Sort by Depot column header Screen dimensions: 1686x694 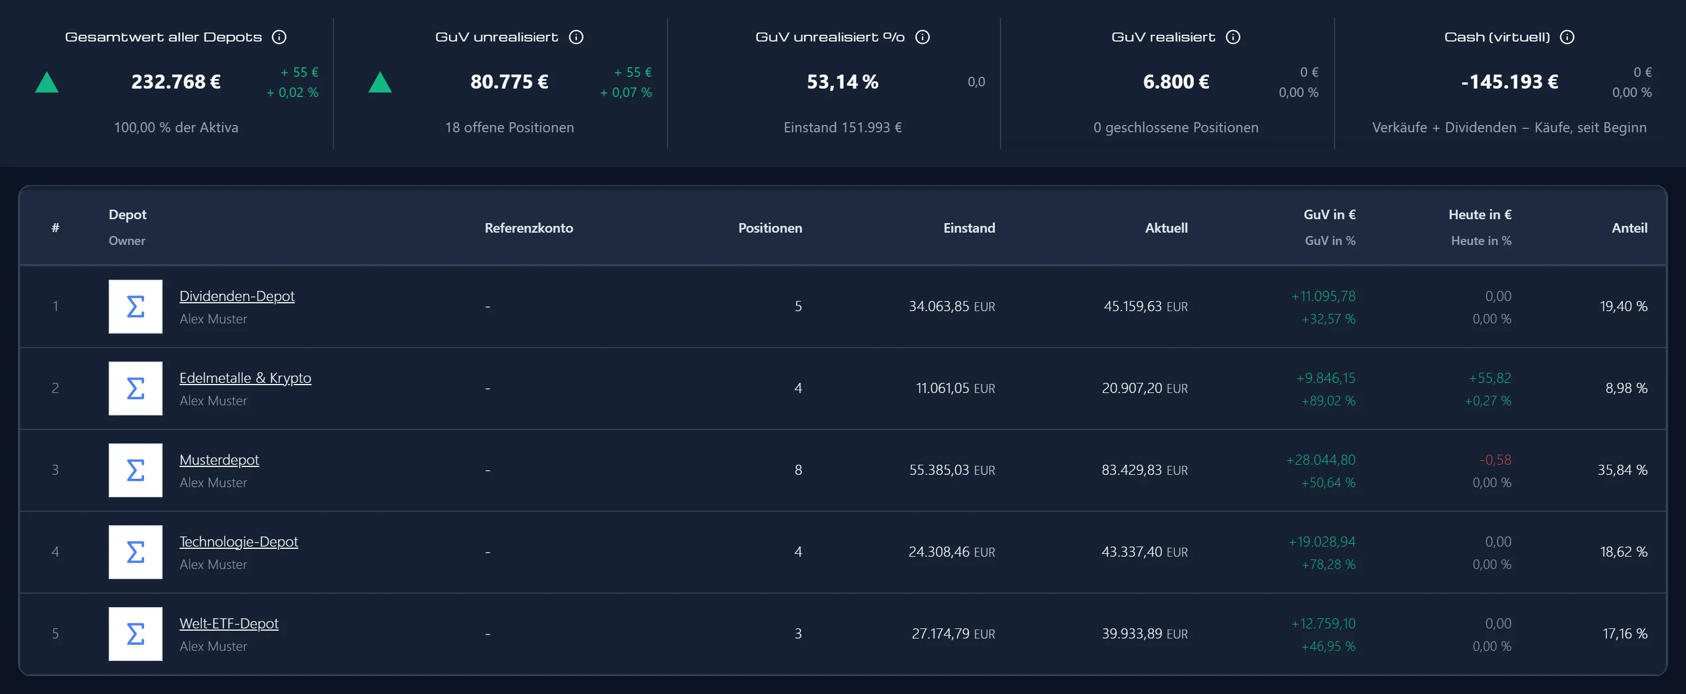[x=128, y=215]
